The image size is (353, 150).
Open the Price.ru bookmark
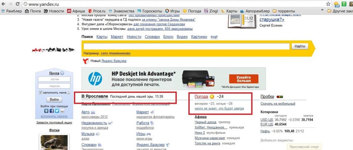click(x=96, y=11)
